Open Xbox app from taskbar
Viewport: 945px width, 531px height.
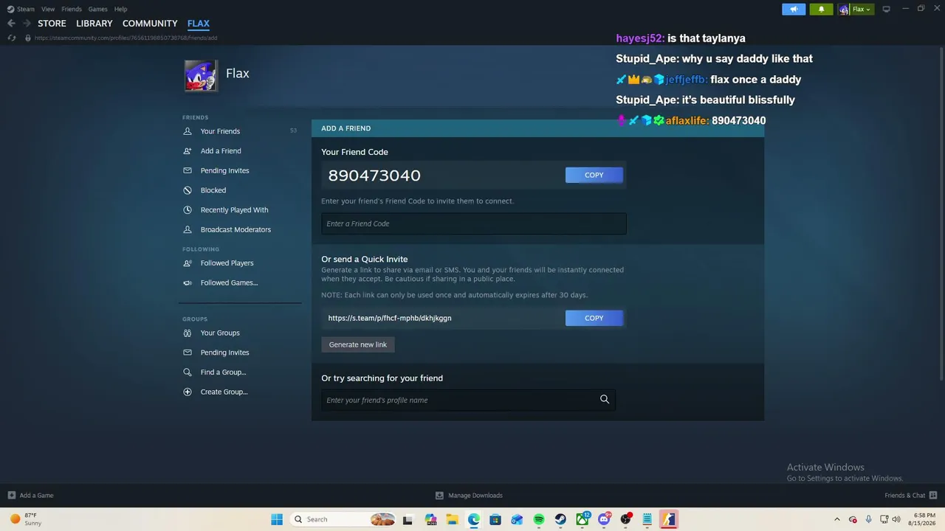pyautogui.click(x=583, y=519)
